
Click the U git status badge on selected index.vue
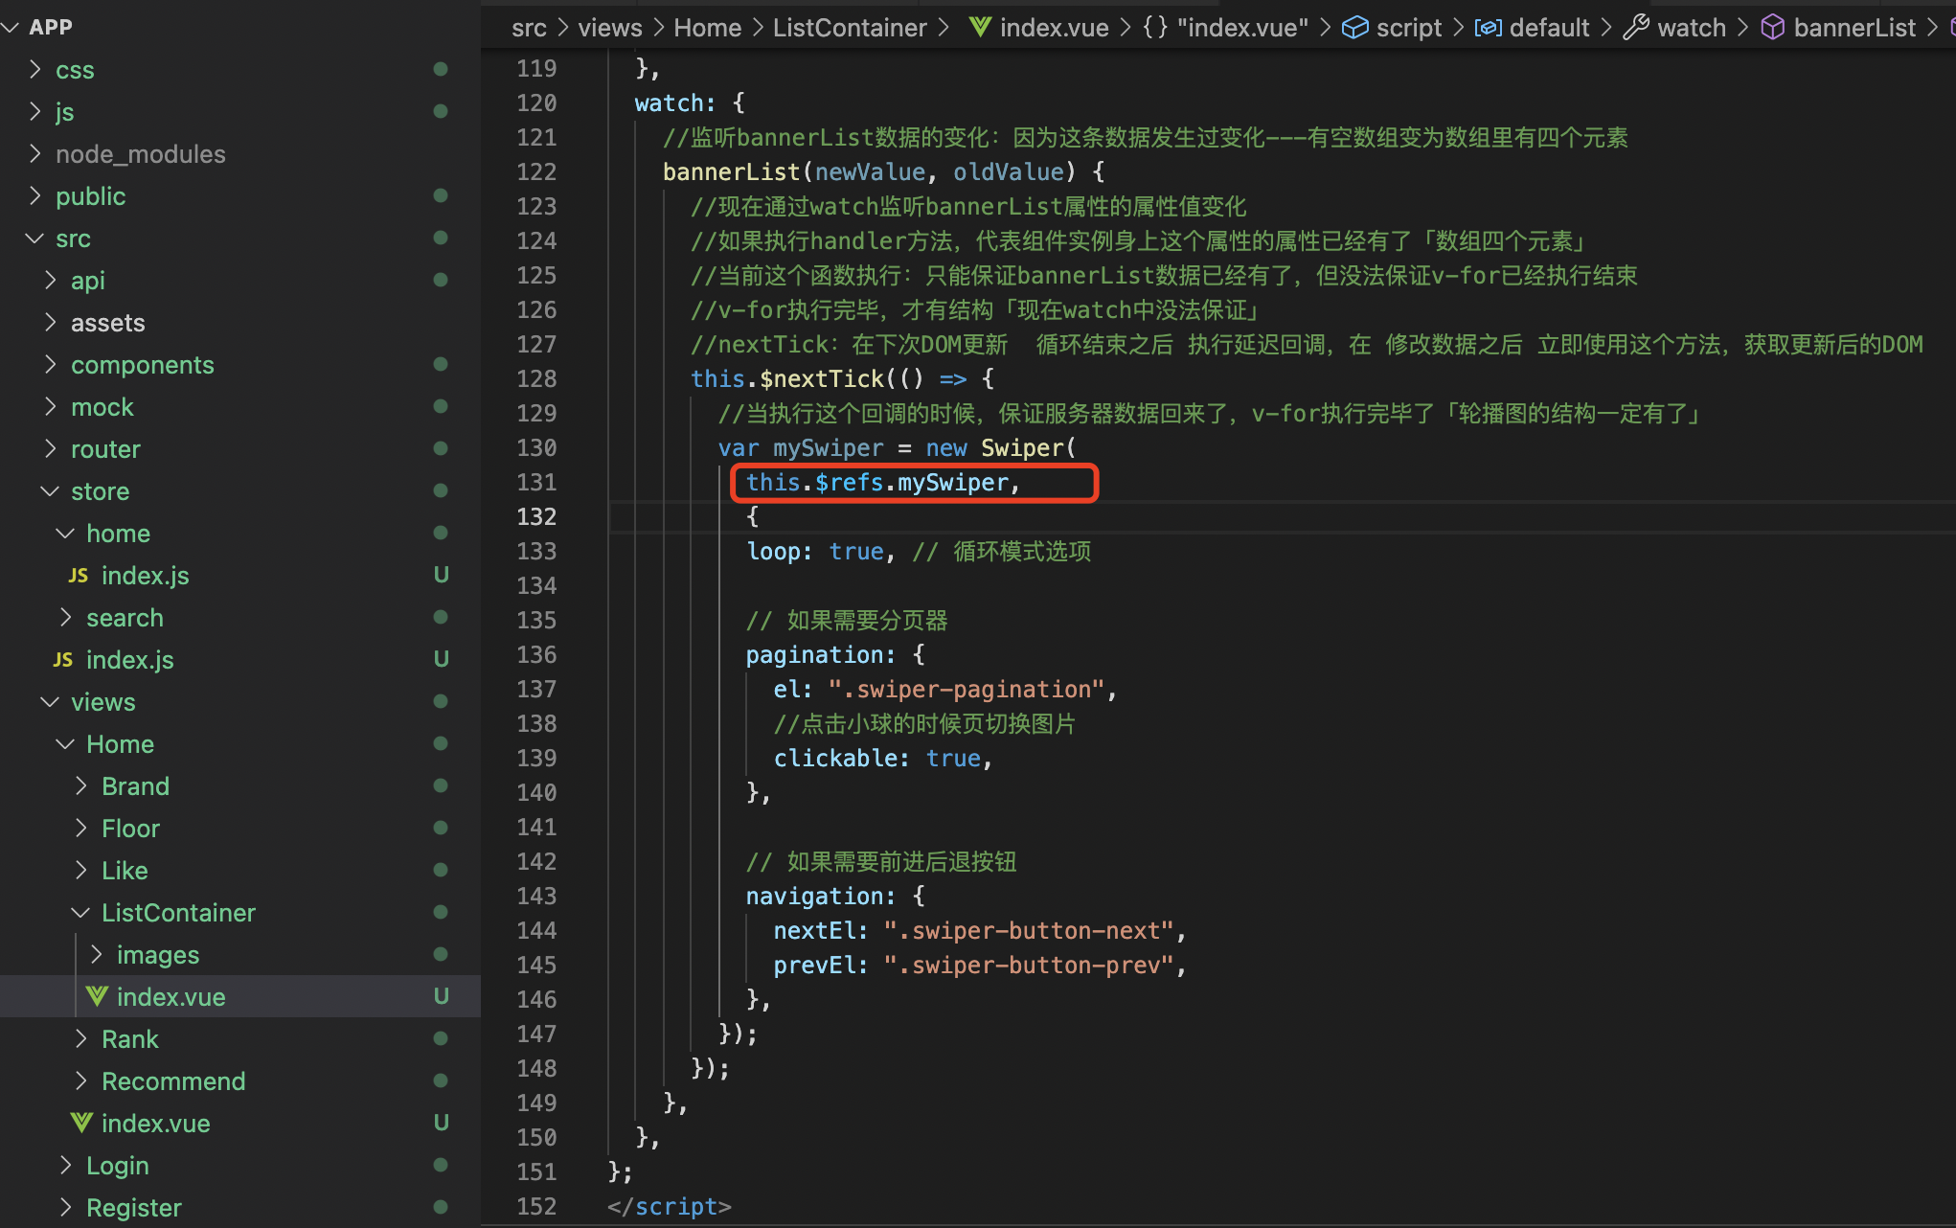[441, 996]
